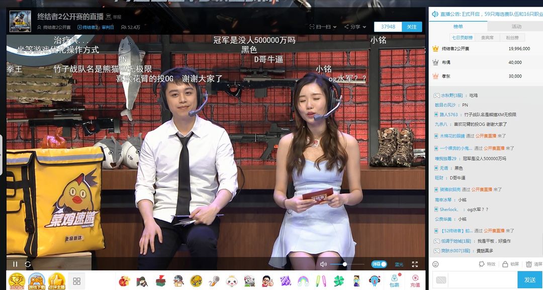Click the 37948 follower count box
This screenshot has height=290, width=543.
point(388,27)
